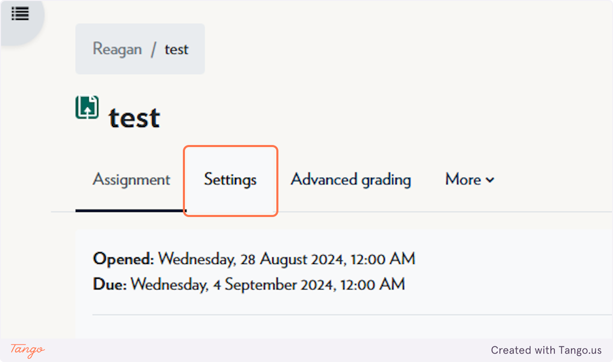Screen dimensions: 613x362
Task: Click the Tango logo
Action: (28, 350)
